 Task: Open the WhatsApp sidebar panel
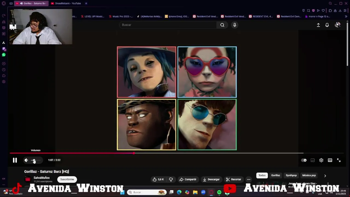(x=4, y=55)
